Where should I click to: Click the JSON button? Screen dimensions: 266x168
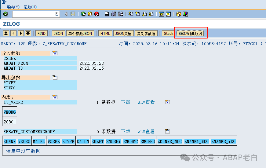tap(58, 33)
